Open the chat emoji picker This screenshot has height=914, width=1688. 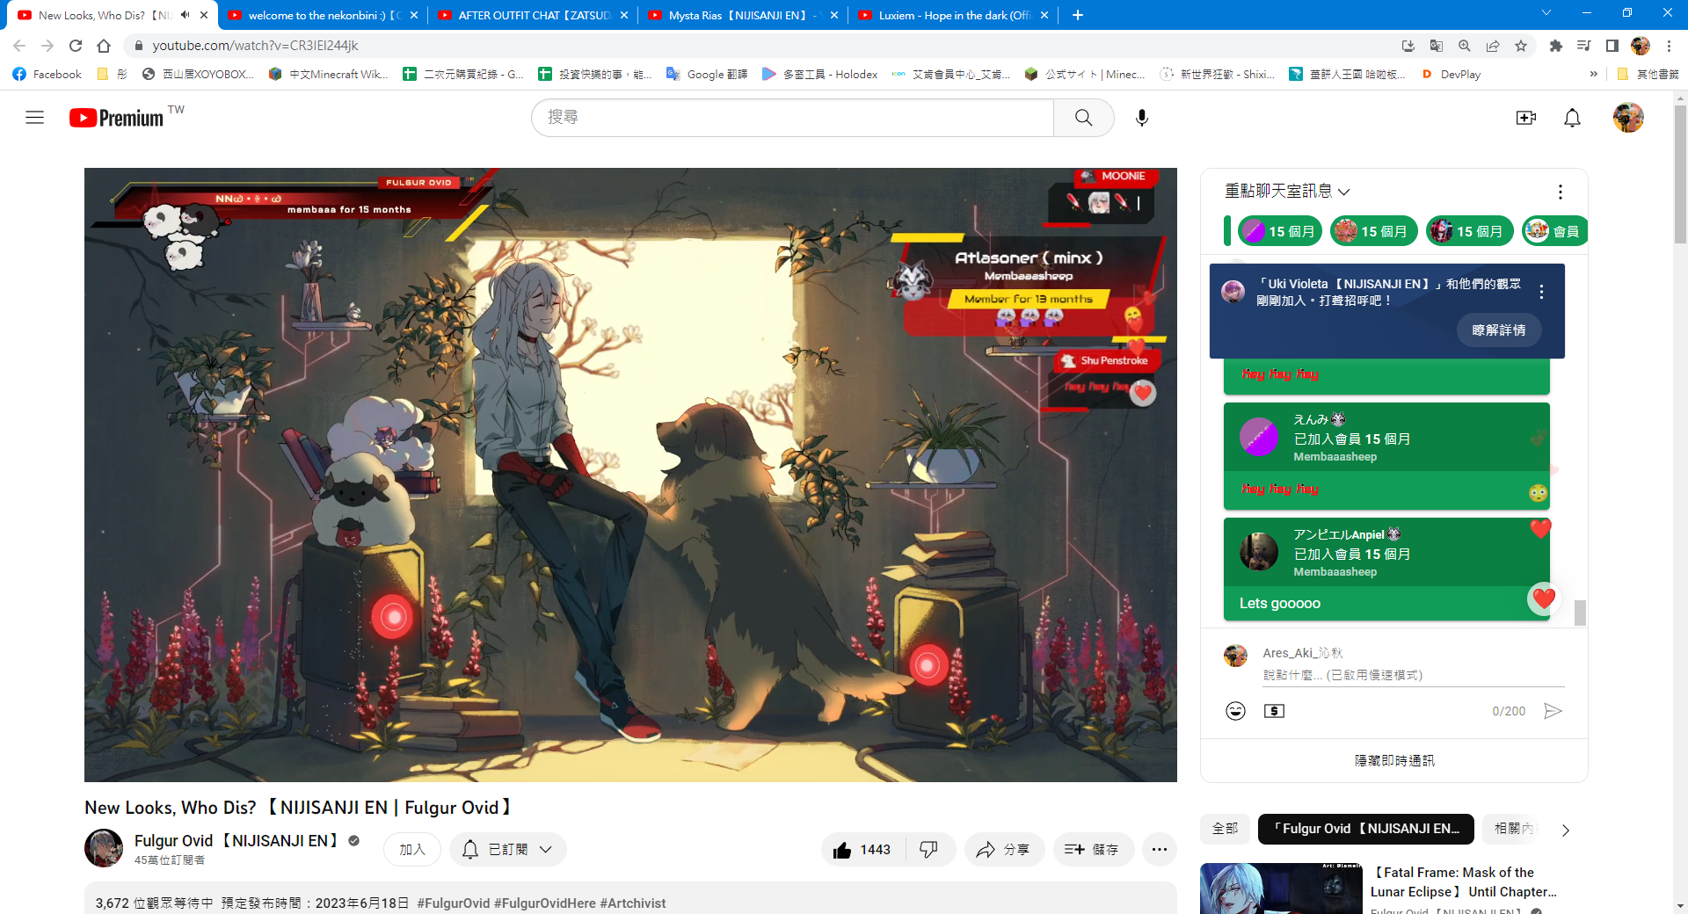pos(1235,711)
